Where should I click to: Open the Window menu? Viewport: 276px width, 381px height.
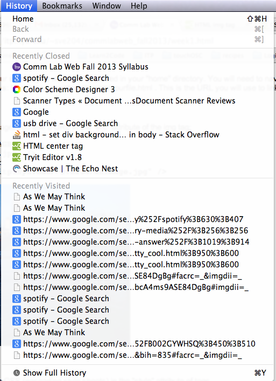[107, 5]
